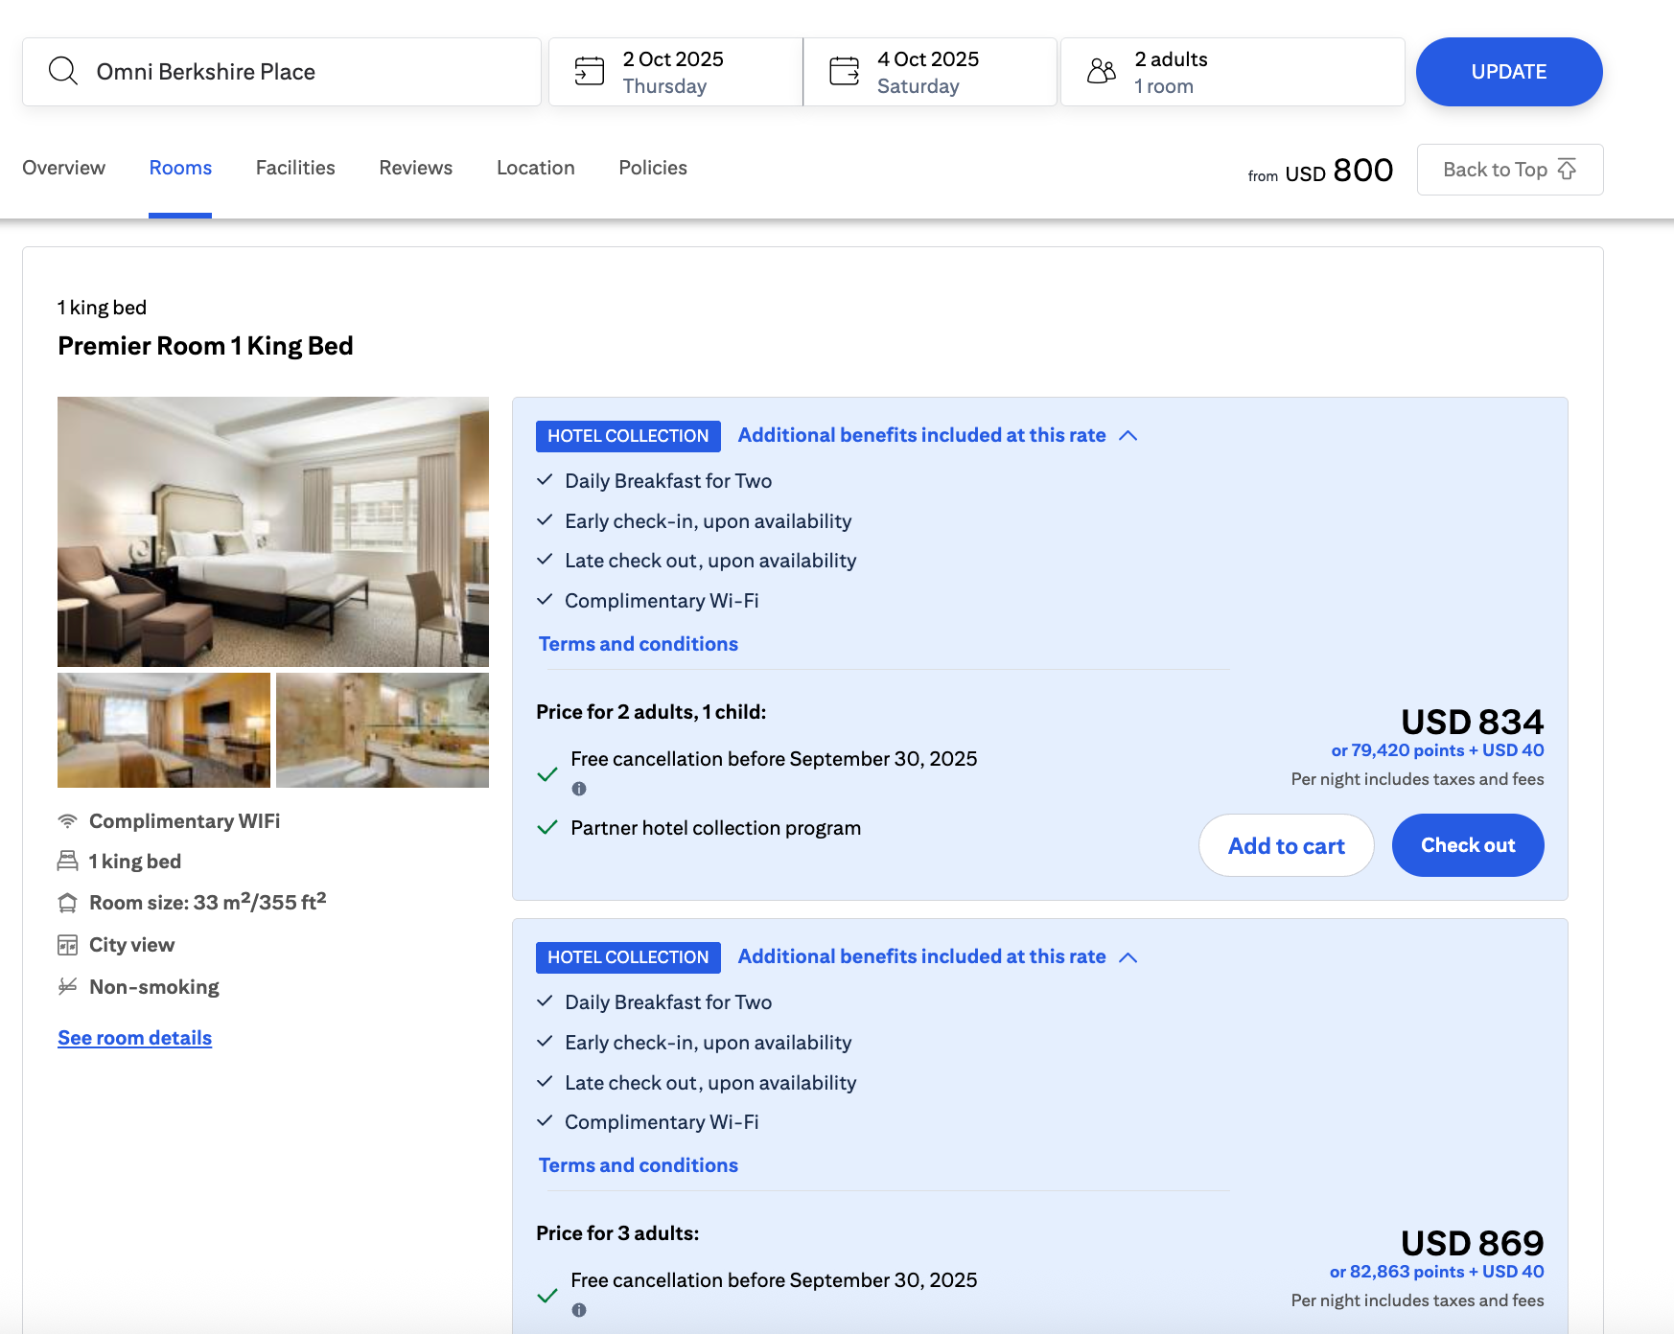Open the 4 Oct 2025 check-out date picker

point(930,72)
